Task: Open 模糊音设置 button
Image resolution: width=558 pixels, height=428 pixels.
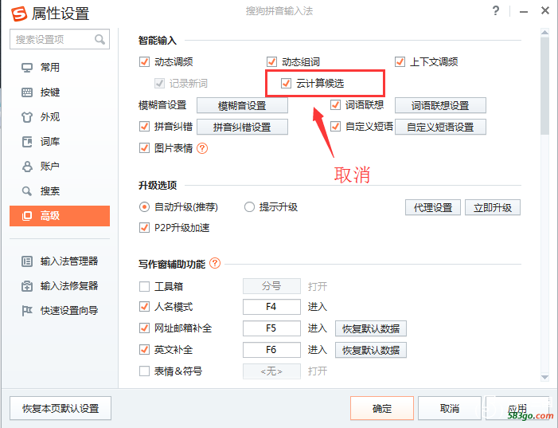Action: pyautogui.click(x=242, y=105)
